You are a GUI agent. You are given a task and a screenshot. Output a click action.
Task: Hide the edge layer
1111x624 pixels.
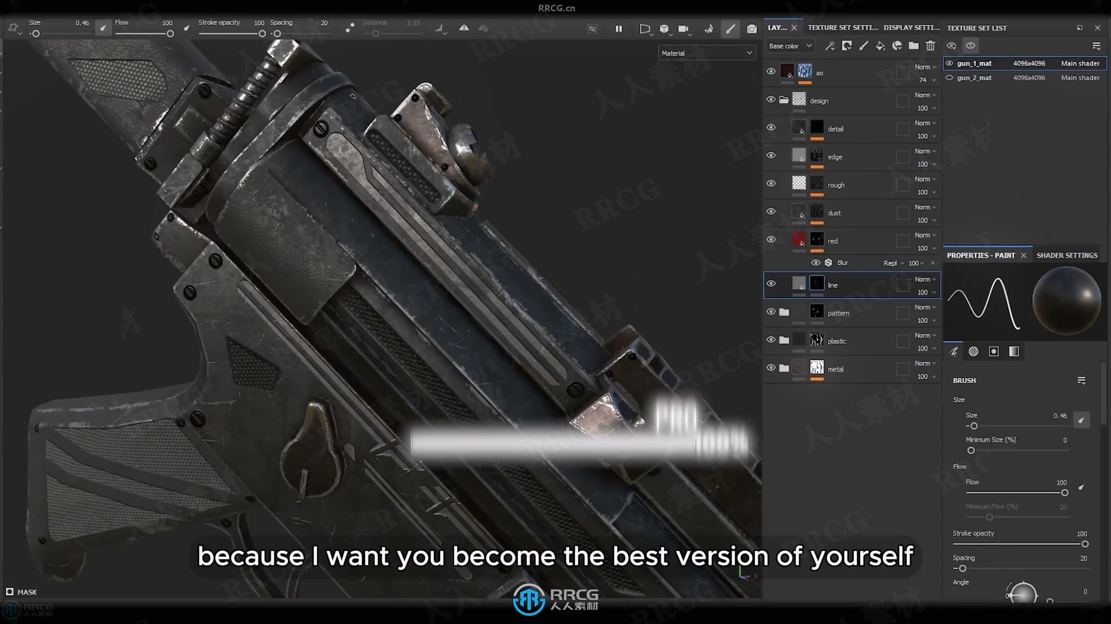pos(771,156)
